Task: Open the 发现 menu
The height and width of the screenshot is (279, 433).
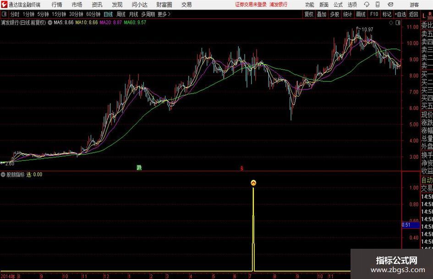Action: pos(117,5)
